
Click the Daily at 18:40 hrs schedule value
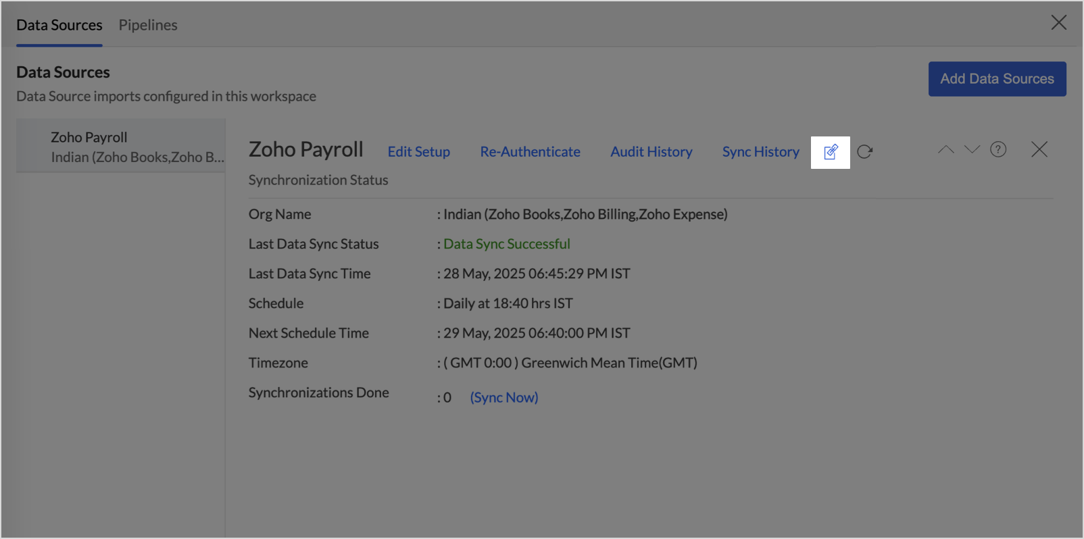[x=508, y=303]
